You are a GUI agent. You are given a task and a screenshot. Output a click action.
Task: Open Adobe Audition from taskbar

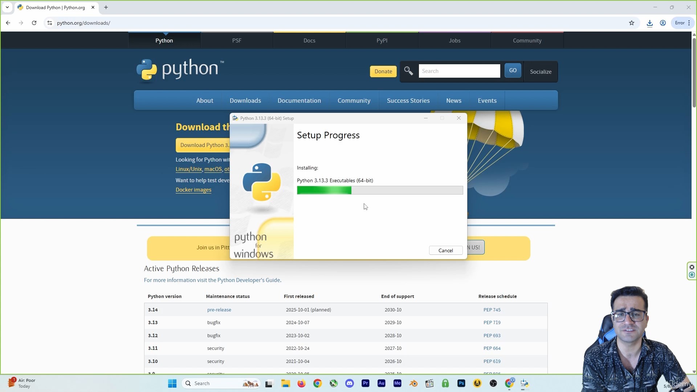pyautogui.click(x=381, y=383)
